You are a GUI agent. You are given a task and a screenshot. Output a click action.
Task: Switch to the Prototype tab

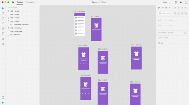tap(30, 2)
